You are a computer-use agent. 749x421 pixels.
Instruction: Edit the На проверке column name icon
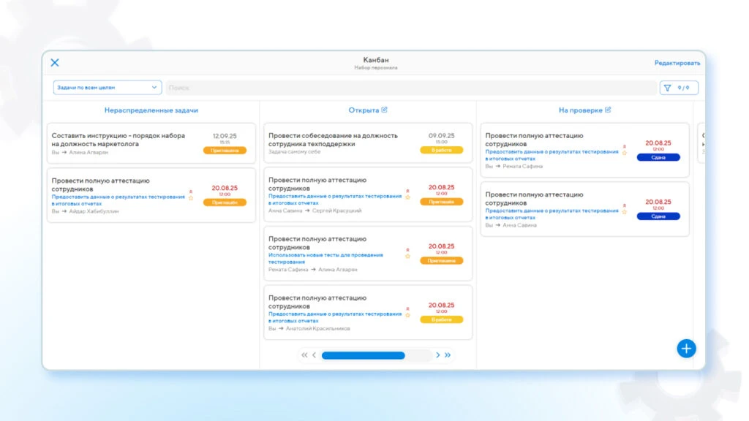tap(608, 110)
